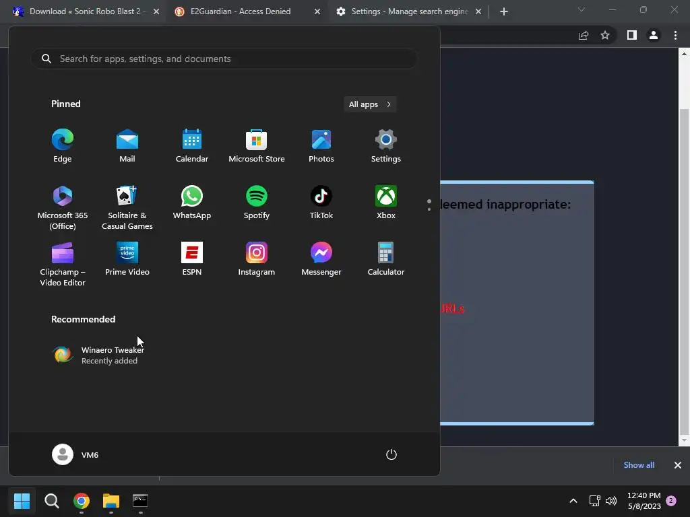Viewport: 690px width, 517px height.
Task: Expand the All apps list
Action: 370,104
